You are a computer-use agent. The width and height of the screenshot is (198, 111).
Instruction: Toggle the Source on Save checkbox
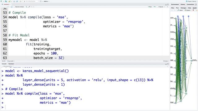pyautogui.click(x=15, y=7)
